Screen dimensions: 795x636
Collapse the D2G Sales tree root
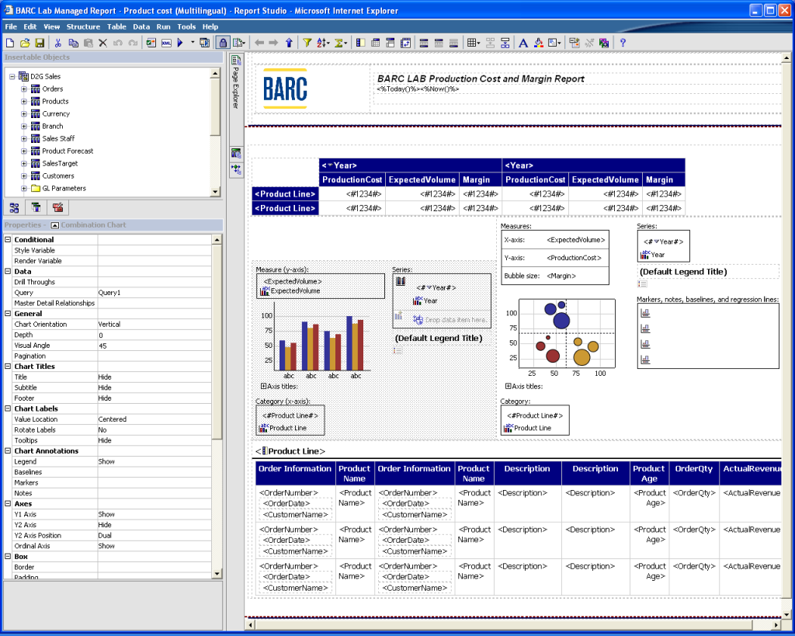coord(12,77)
